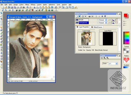The height and width of the screenshot is (95, 131).
Task: Open the Colors menu
Action: tap(21, 5)
